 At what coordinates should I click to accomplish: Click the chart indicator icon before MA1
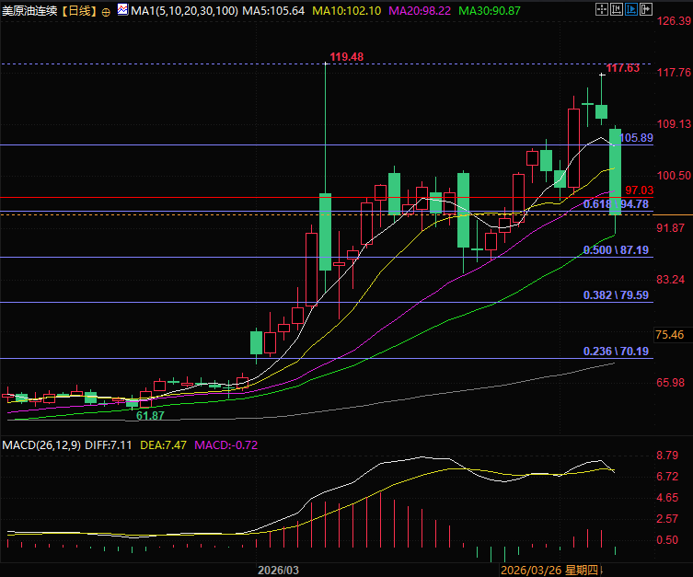(123, 9)
